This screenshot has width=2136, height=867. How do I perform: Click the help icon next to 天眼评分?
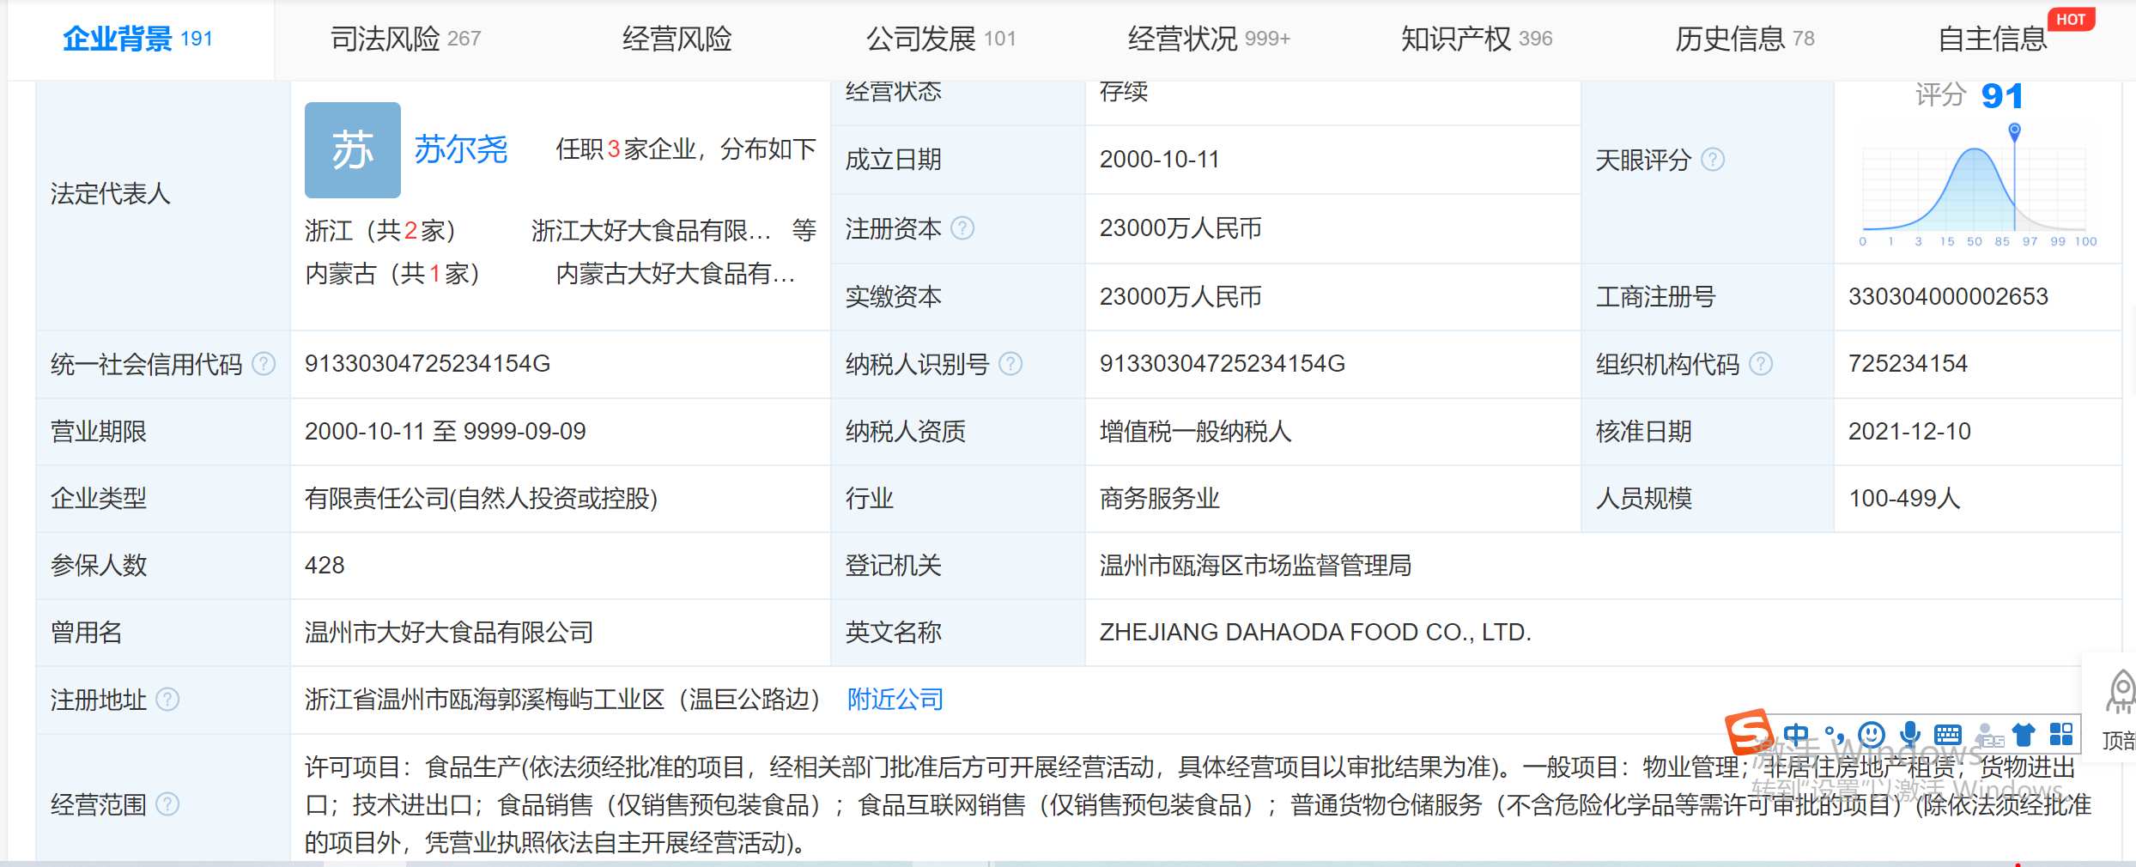(x=1712, y=160)
